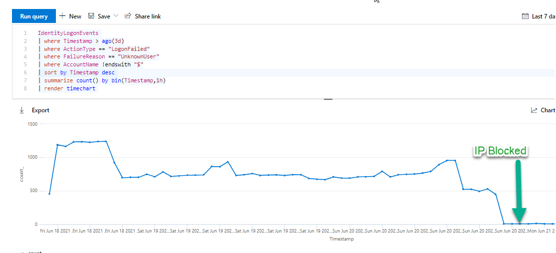Click the IdentityLogonEvents table name on line 1
This screenshot has width=556, height=253.
point(68,33)
